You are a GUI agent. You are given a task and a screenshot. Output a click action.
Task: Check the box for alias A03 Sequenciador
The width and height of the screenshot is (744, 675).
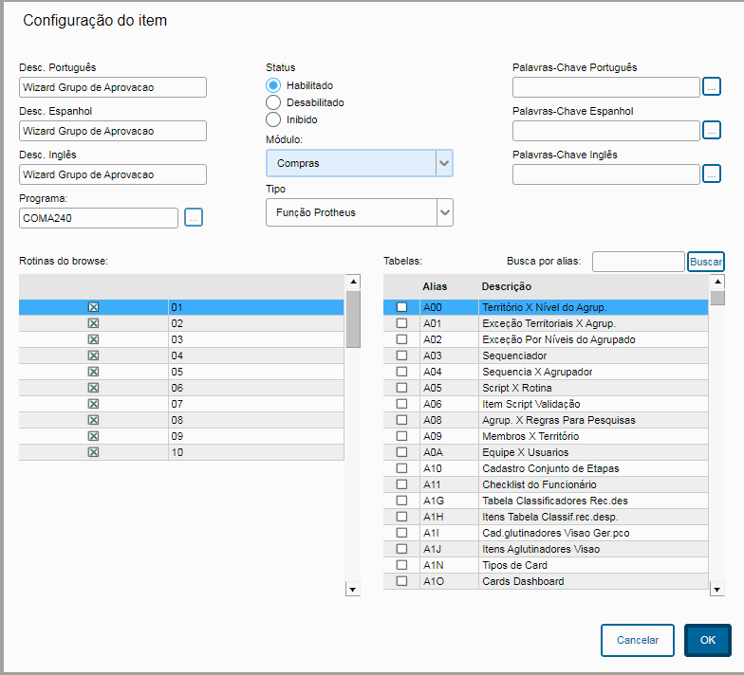pos(401,356)
